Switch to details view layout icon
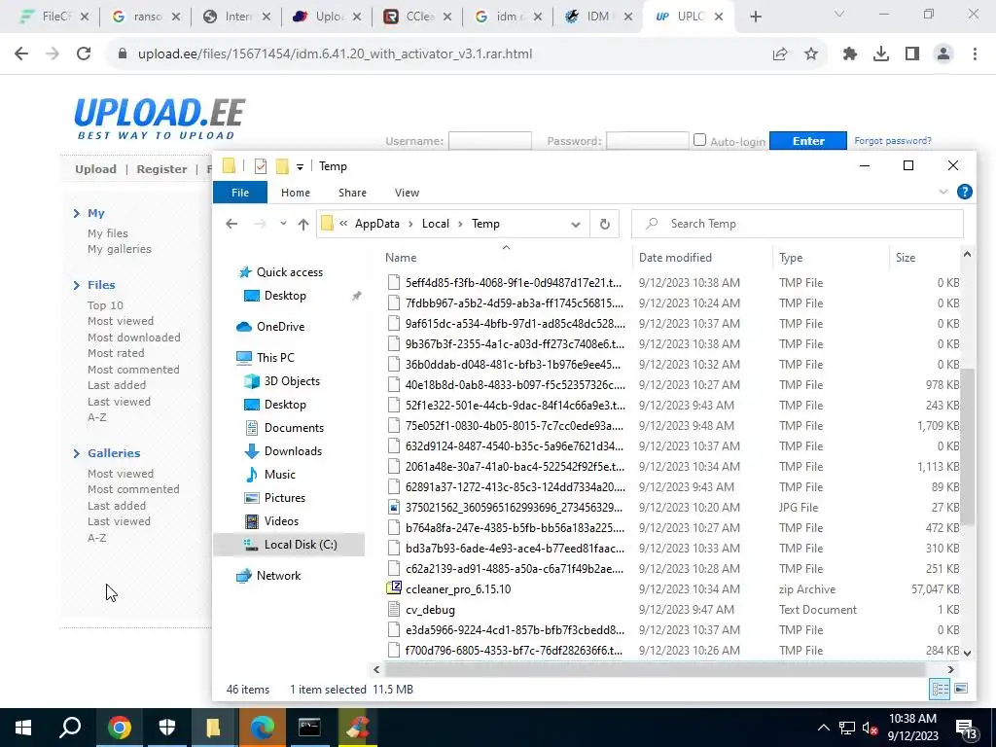Screen dimensions: 996x747 (941, 689)
